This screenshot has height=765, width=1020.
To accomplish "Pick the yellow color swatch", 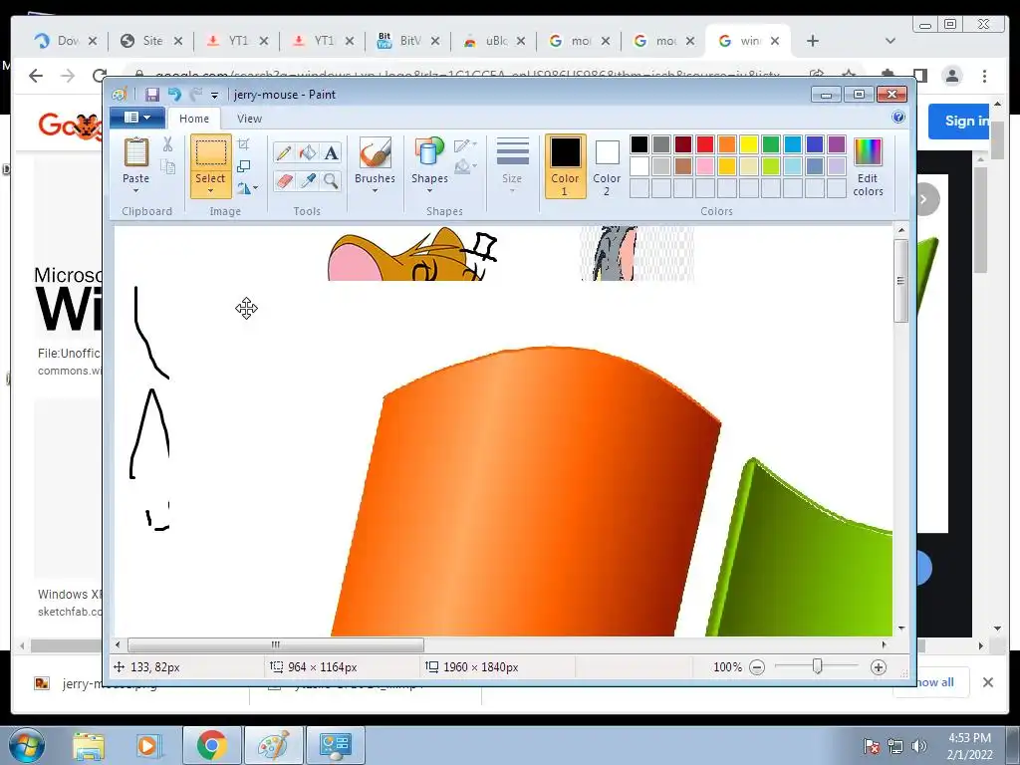I will pyautogui.click(x=748, y=144).
